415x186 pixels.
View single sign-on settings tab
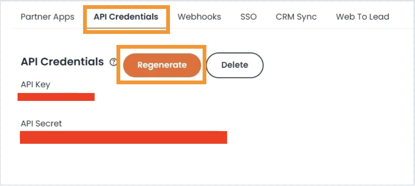click(x=248, y=17)
